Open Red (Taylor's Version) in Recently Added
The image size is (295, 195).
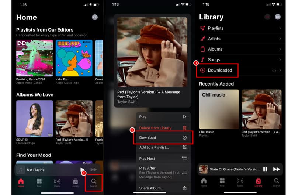(x=261, y=109)
